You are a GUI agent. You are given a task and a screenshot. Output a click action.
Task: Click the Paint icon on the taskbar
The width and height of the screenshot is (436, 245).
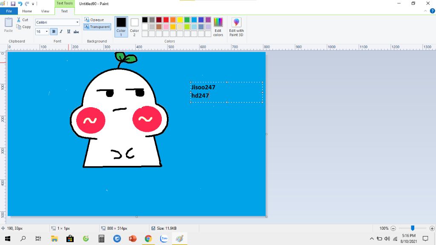(180, 239)
